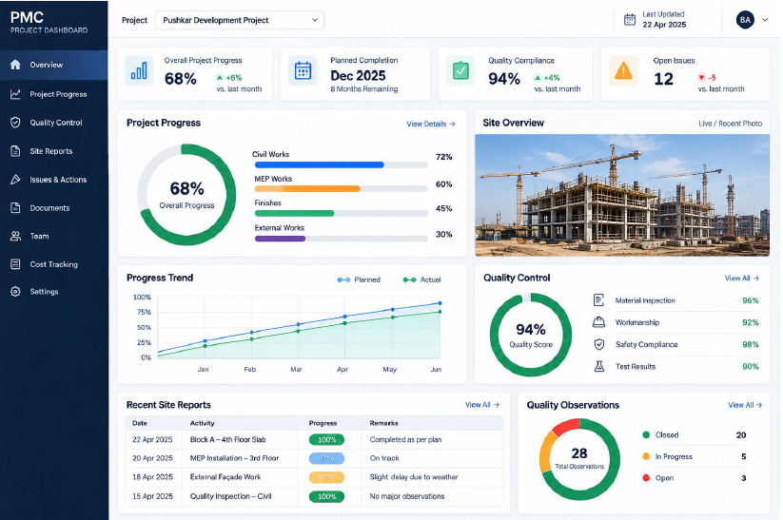Click the Quality Compliance clipboard check icon
Viewport: 783px width, 520px height.
coord(460,71)
